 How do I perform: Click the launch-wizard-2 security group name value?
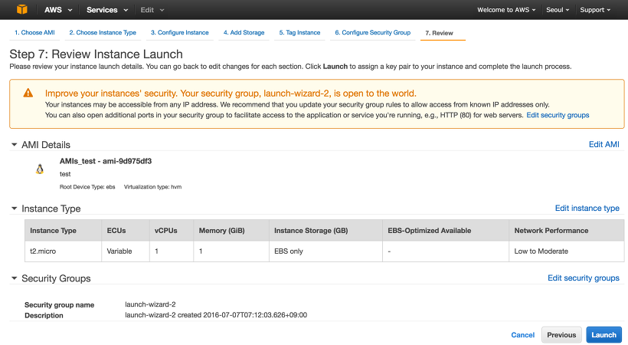point(150,304)
